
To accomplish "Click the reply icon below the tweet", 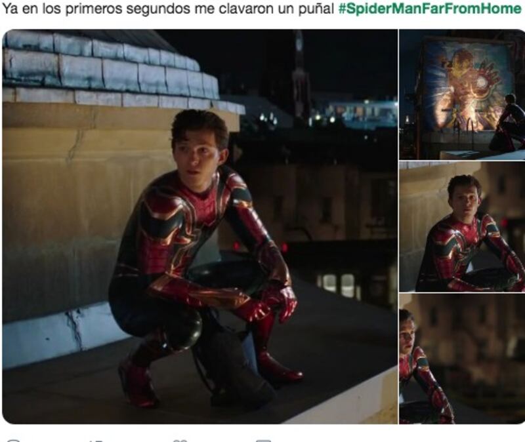I will tap(13, 441).
